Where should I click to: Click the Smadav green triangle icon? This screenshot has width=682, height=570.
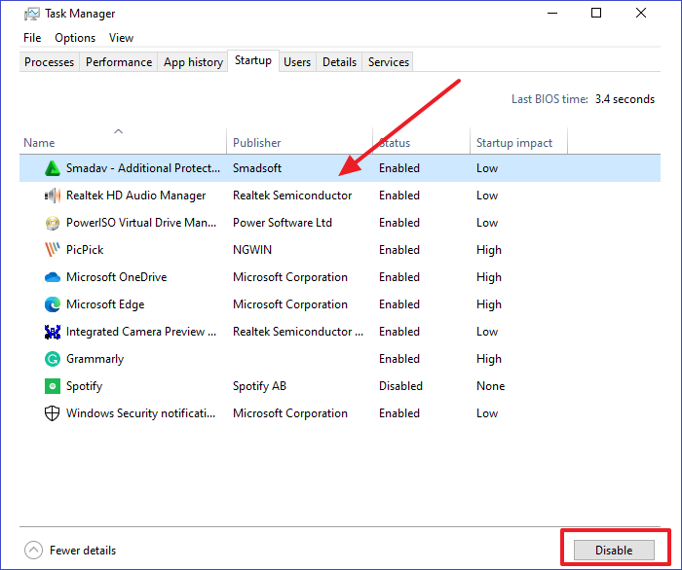tap(53, 168)
